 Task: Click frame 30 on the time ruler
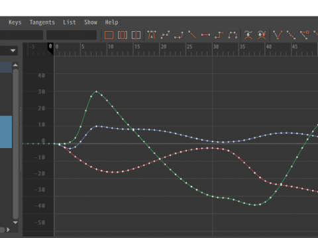[216, 47]
